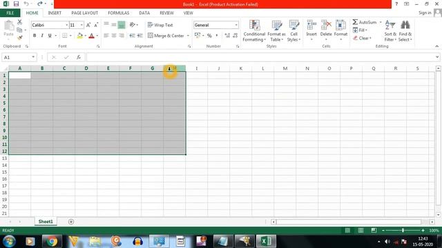Open the FILE tab
The image size is (442, 248).
(x=10, y=13)
